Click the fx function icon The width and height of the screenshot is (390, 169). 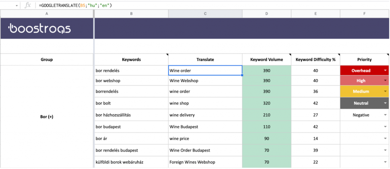[27, 5]
